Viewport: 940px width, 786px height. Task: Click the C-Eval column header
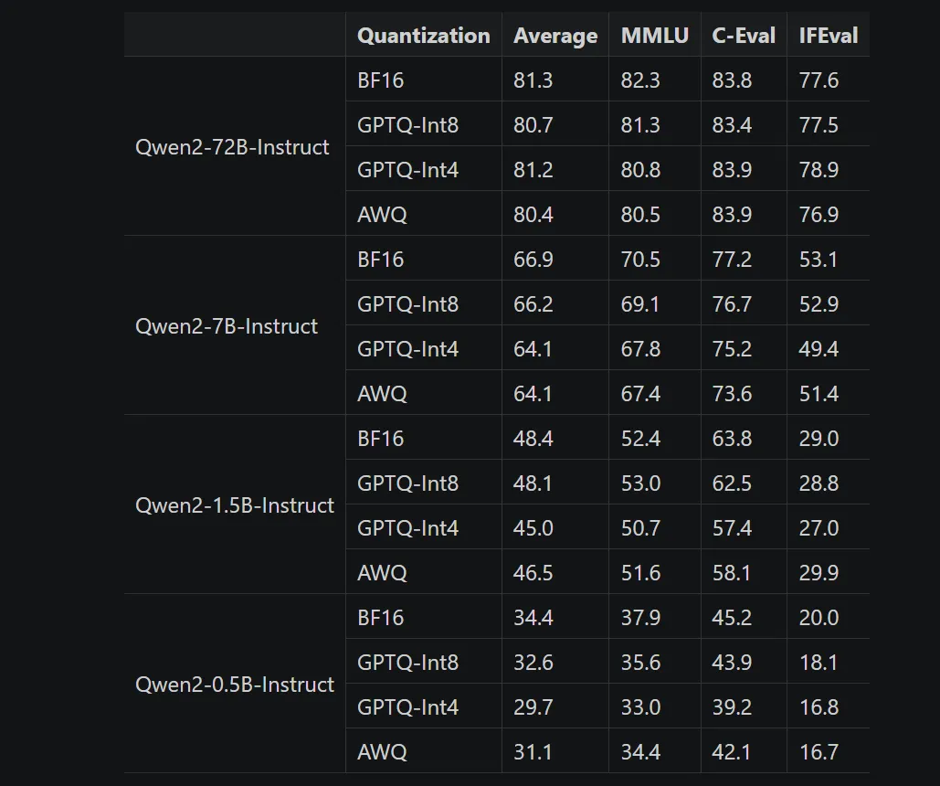pyautogui.click(x=744, y=36)
